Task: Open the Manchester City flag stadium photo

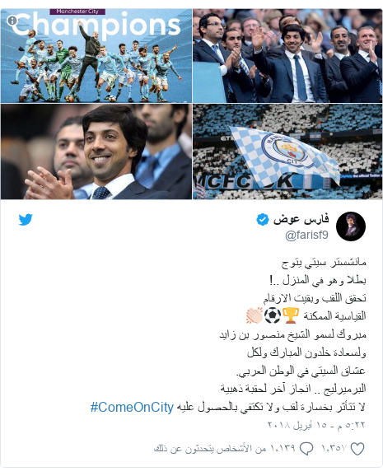Action: coord(287,152)
